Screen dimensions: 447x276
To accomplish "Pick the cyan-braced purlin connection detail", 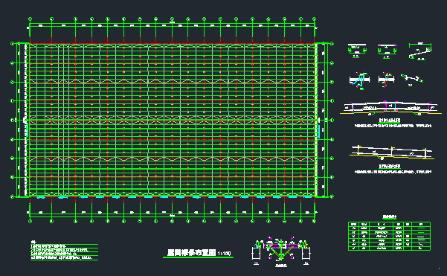I will (x=360, y=80).
